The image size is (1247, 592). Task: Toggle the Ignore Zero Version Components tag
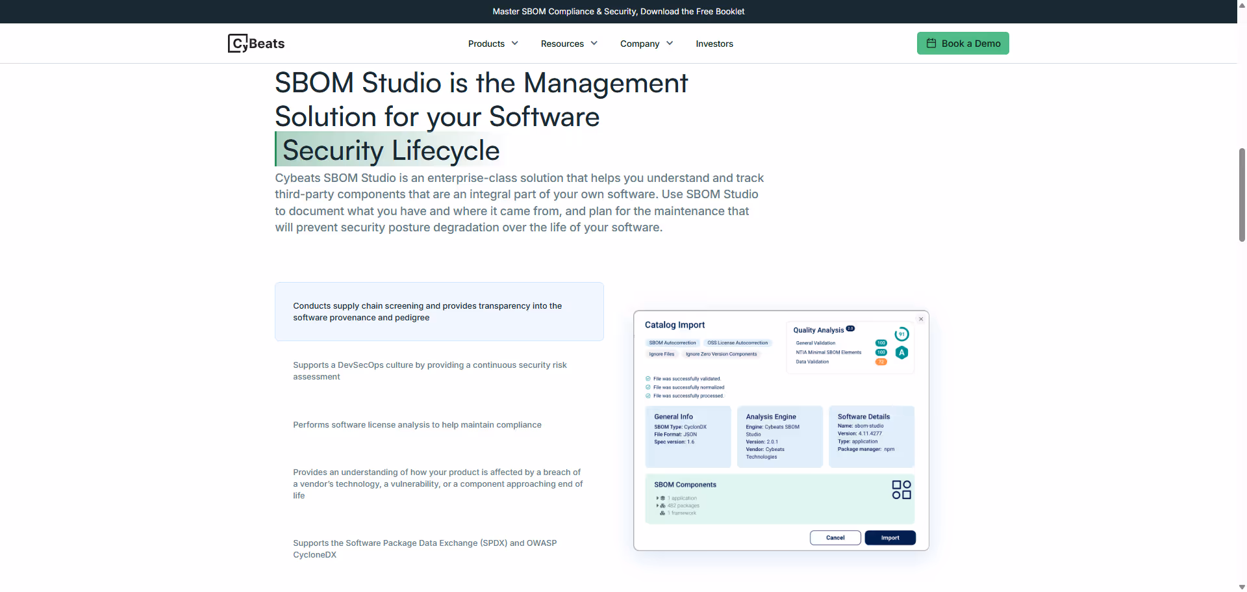click(721, 354)
